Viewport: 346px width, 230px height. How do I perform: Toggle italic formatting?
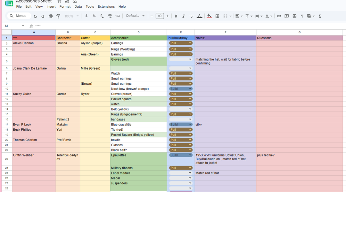[184, 16]
